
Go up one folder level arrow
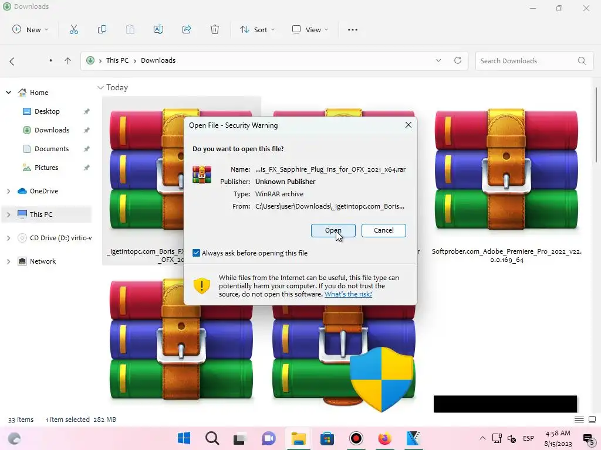[x=68, y=61]
